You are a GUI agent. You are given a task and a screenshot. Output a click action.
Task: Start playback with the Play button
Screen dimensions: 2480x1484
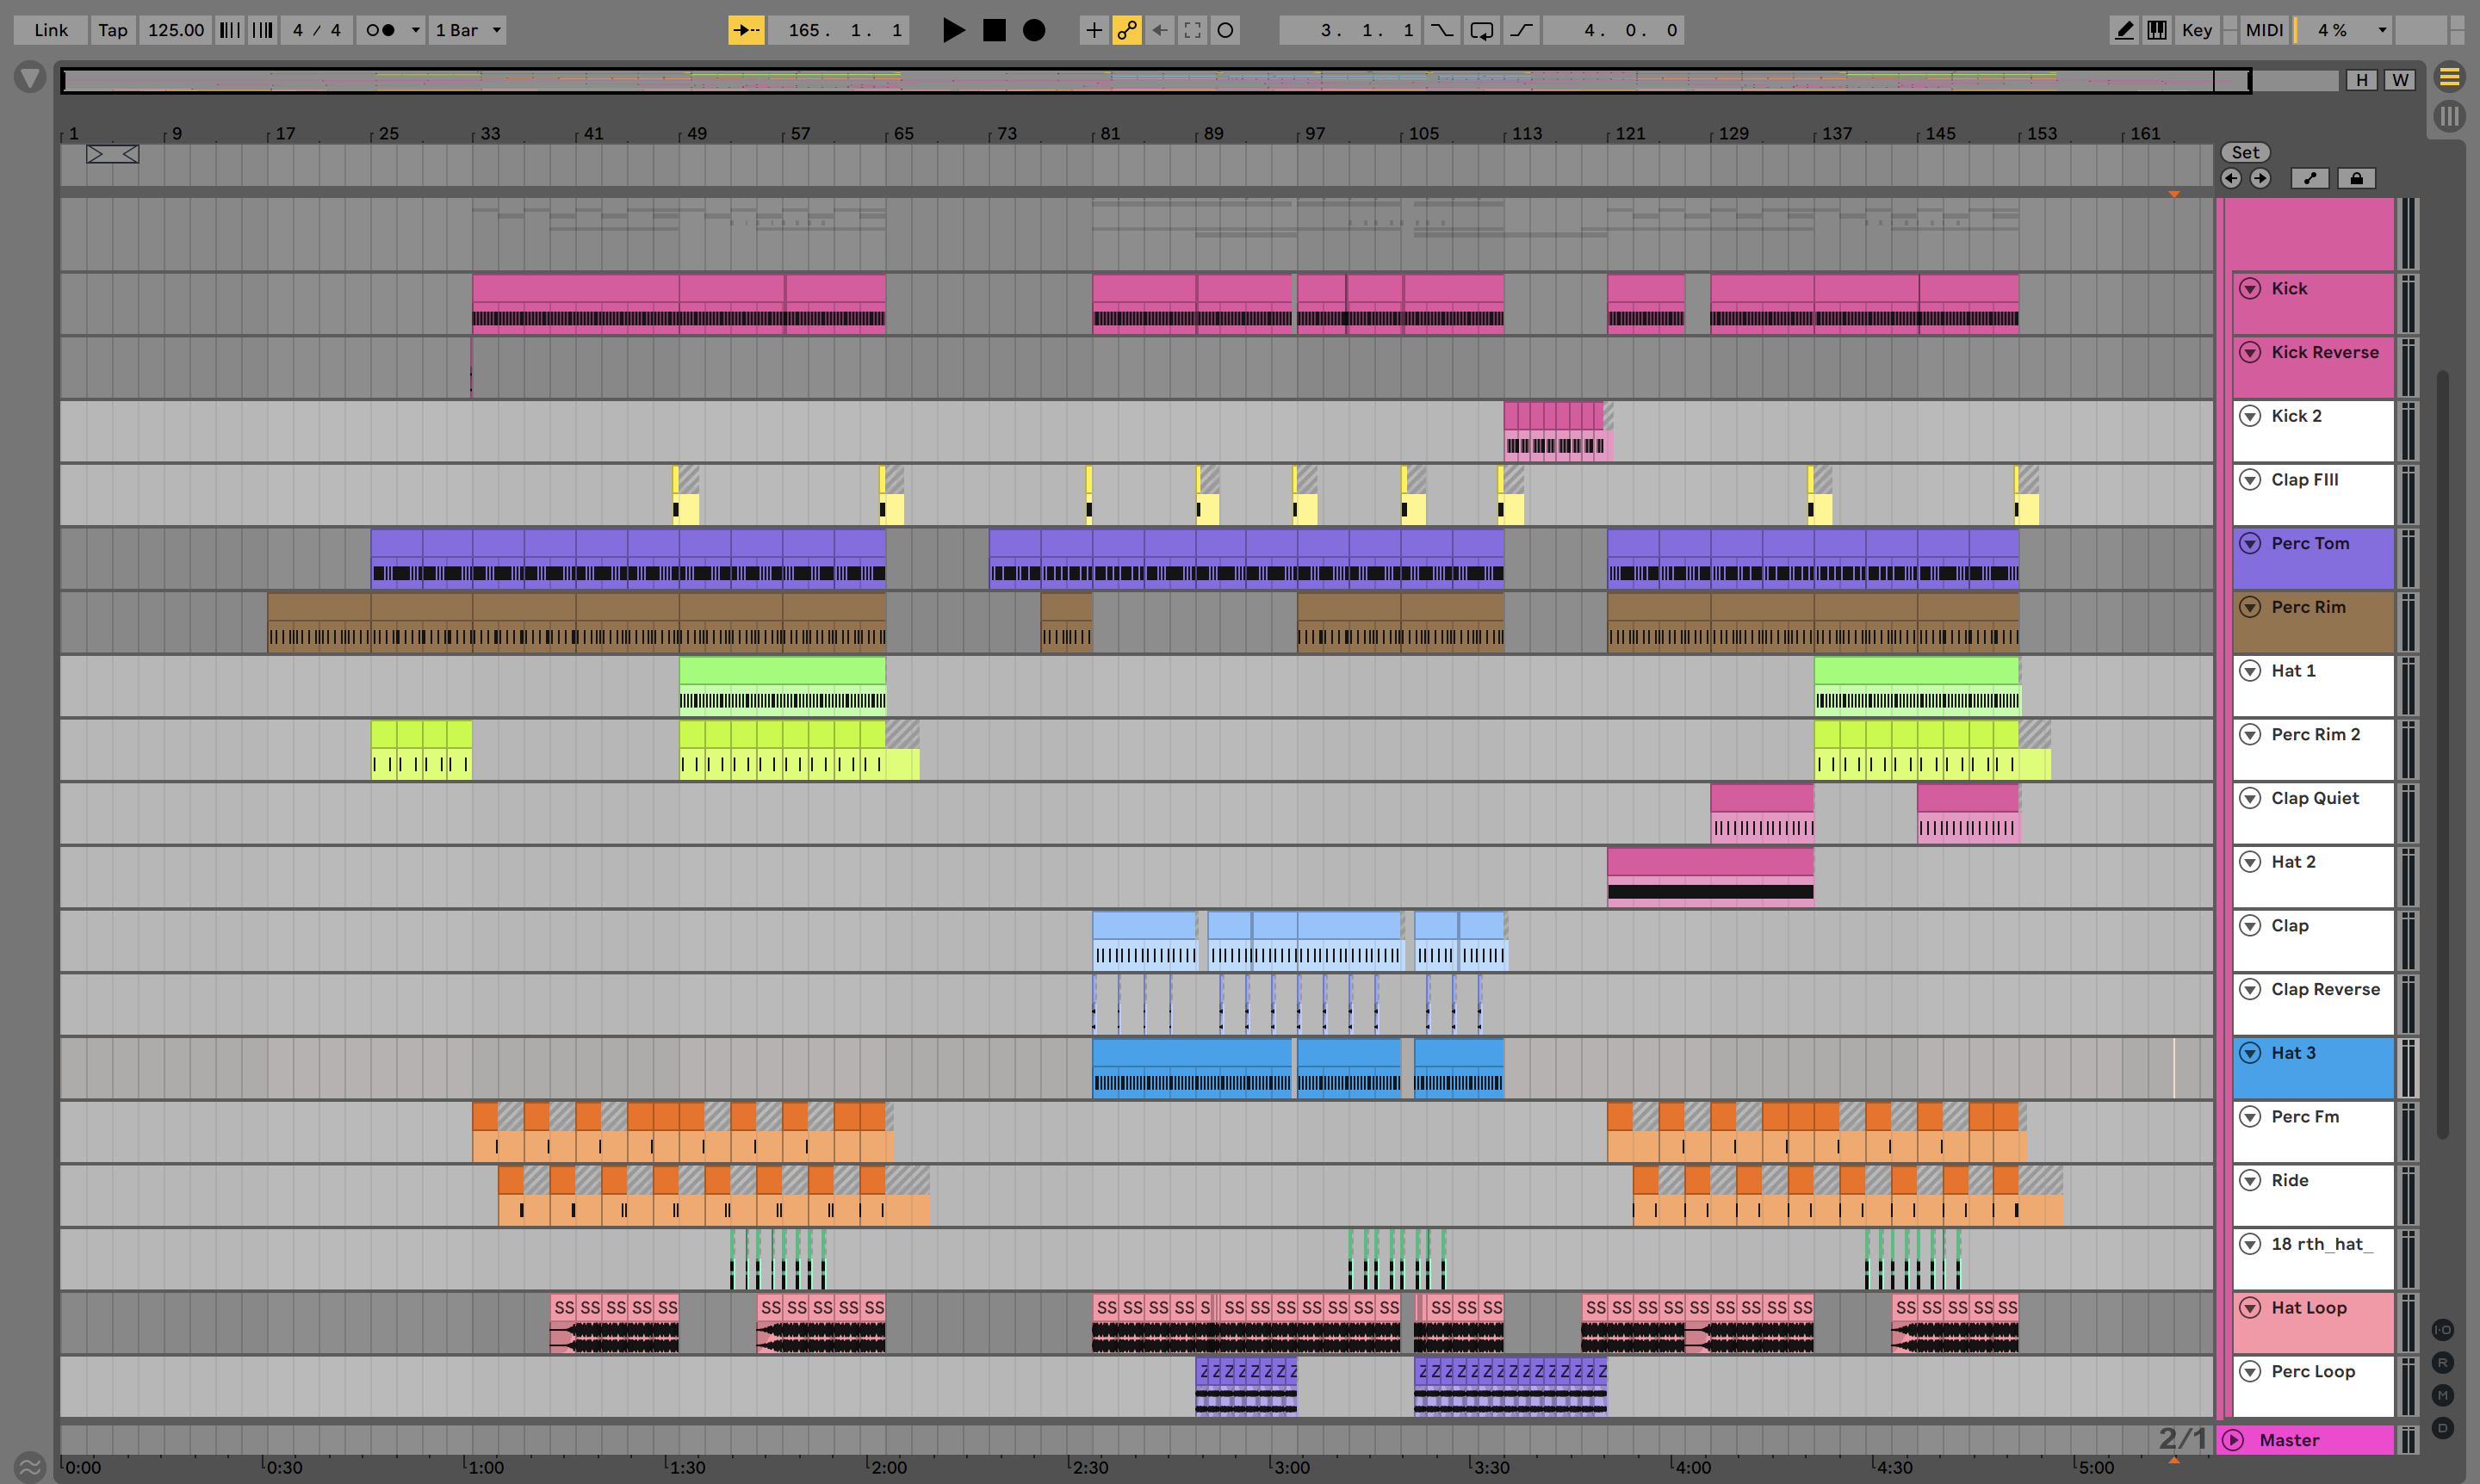point(953,30)
